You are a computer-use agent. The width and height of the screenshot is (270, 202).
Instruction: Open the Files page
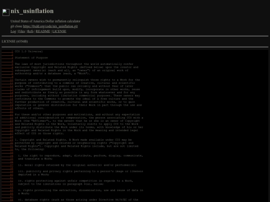21,31
